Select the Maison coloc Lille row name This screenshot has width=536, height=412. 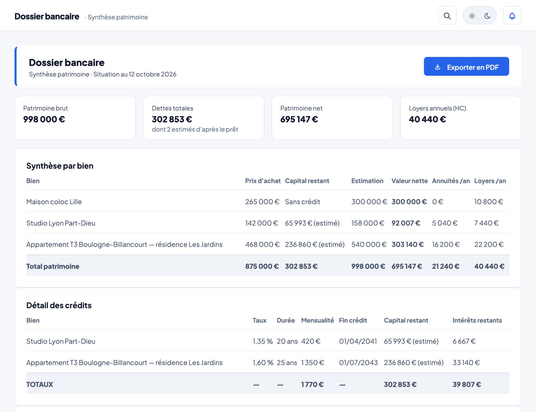click(x=54, y=202)
